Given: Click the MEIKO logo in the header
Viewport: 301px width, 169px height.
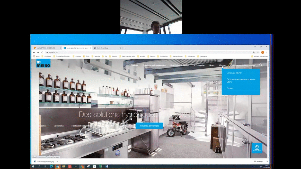Looking at the screenshot, I should click(x=43, y=64).
